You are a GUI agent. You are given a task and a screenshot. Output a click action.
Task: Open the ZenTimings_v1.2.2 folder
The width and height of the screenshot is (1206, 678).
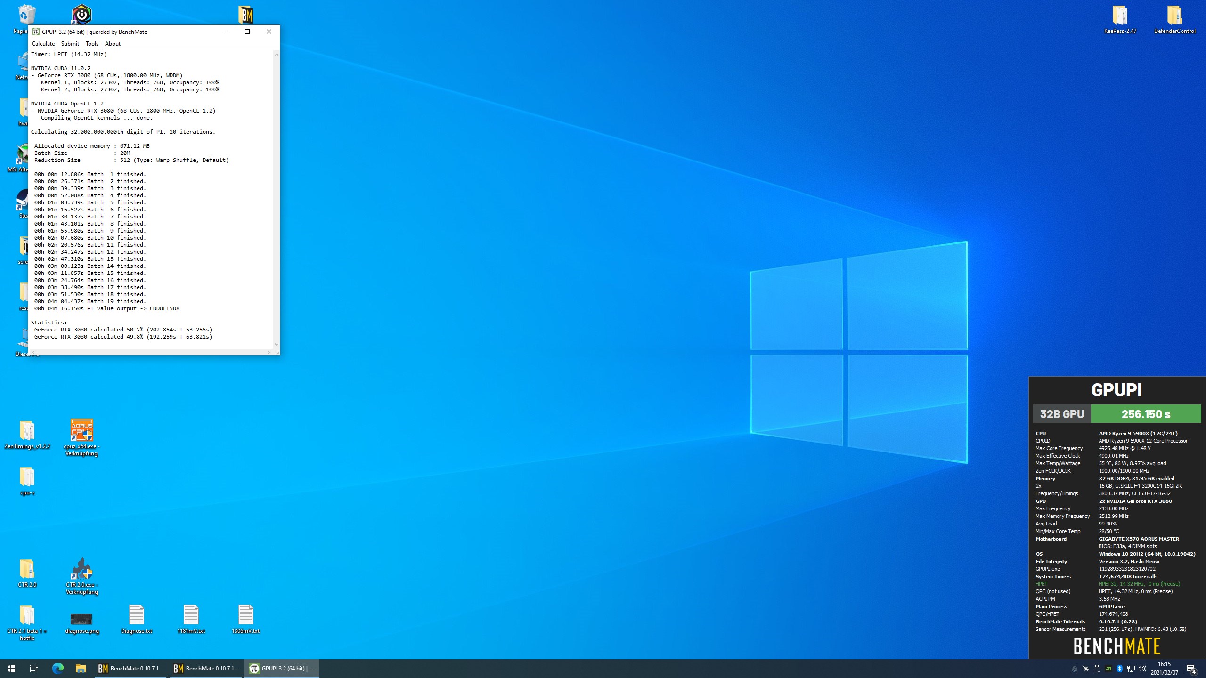pos(27,435)
